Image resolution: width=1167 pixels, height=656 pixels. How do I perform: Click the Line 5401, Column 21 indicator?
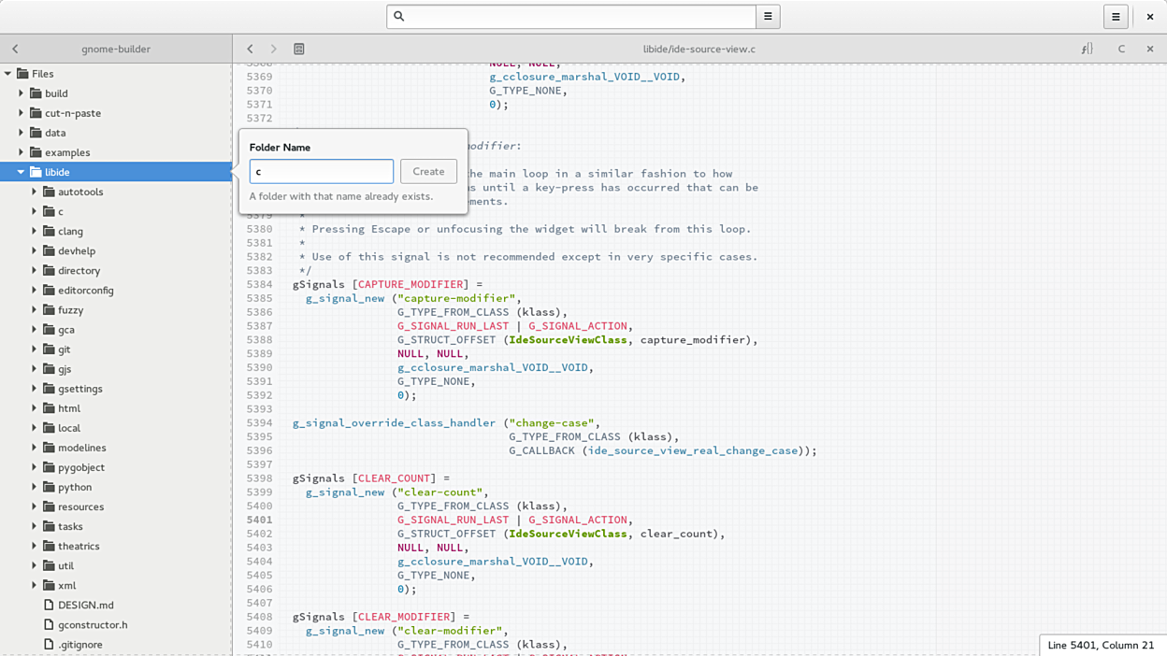click(1101, 645)
